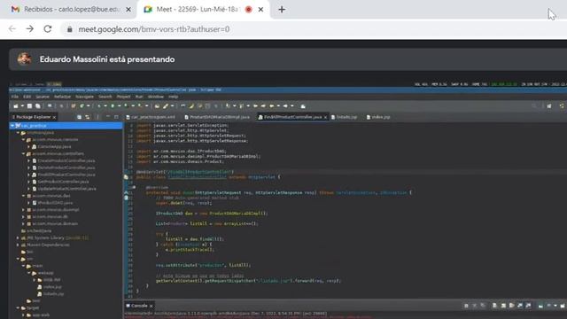Open Eclipse Window menu

coord(156,97)
